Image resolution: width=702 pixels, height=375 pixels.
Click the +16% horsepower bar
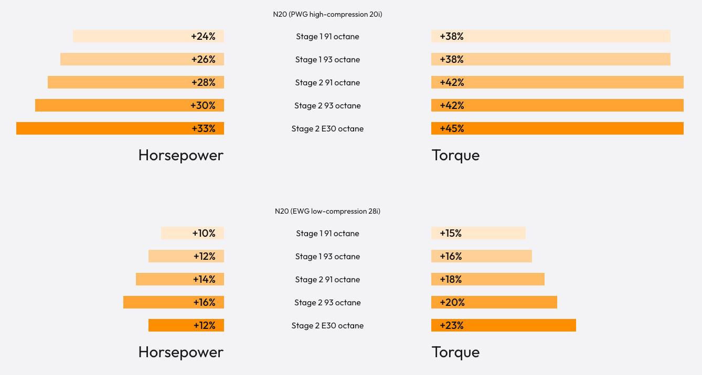(x=174, y=302)
